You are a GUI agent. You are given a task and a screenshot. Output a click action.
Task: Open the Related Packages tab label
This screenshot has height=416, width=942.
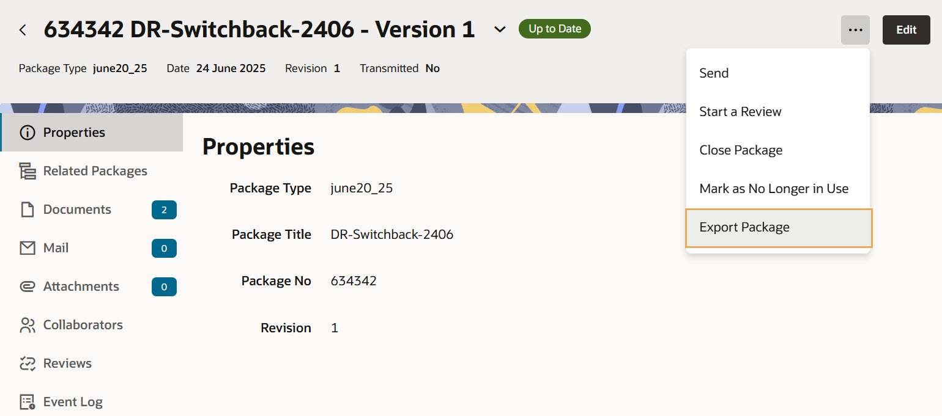(x=95, y=171)
